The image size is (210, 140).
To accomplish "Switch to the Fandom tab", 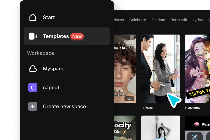I will click(x=158, y=20).
